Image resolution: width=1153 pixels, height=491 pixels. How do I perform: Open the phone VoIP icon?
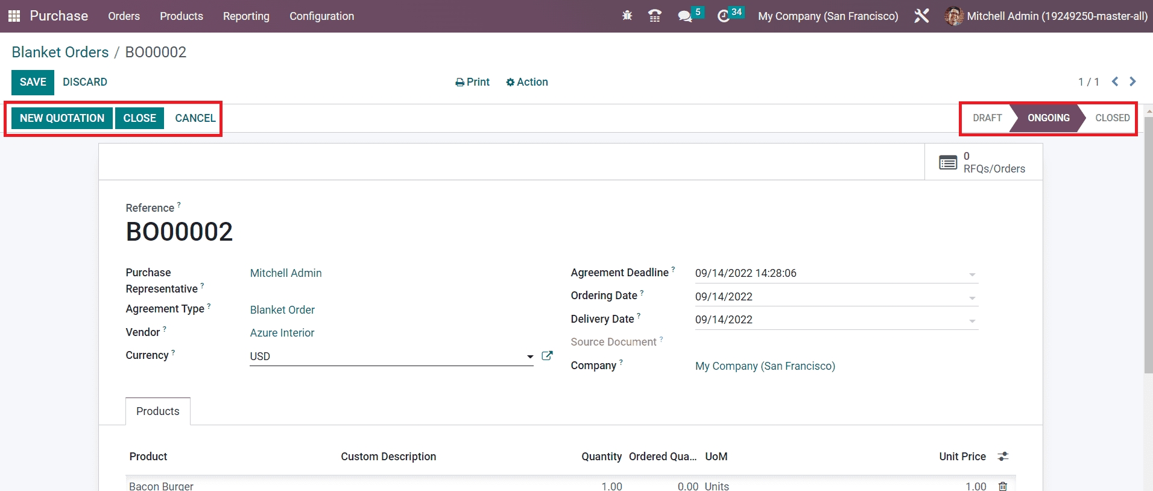tap(654, 16)
